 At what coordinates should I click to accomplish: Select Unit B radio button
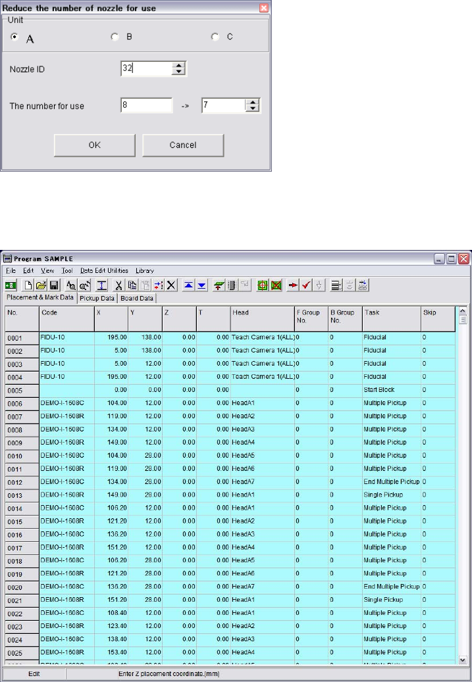point(115,37)
